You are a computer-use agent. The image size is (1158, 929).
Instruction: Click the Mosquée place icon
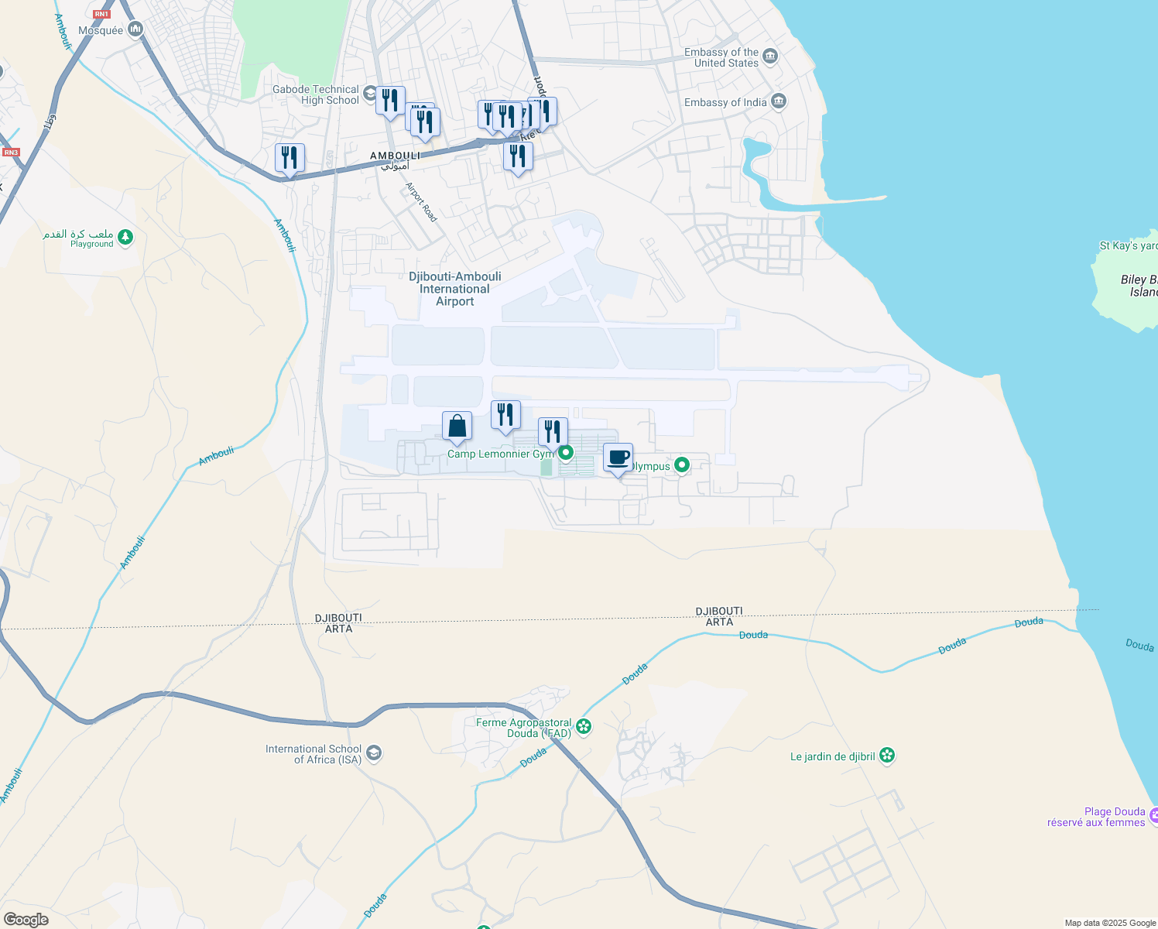(x=136, y=29)
